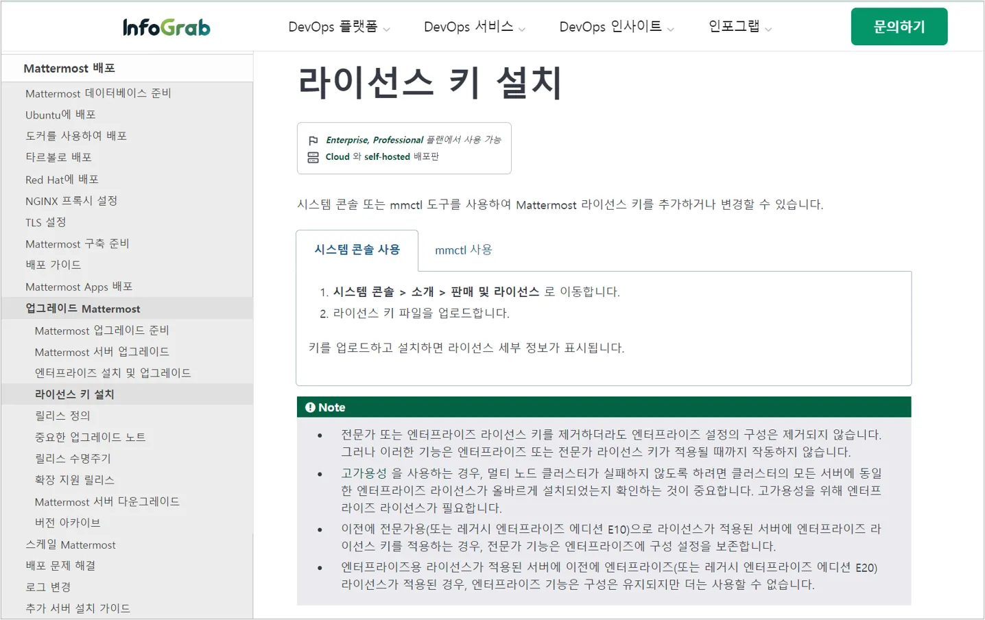Select 배포 문제 해결 in sidebar
Image resolution: width=985 pixels, height=620 pixels.
tap(60, 566)
